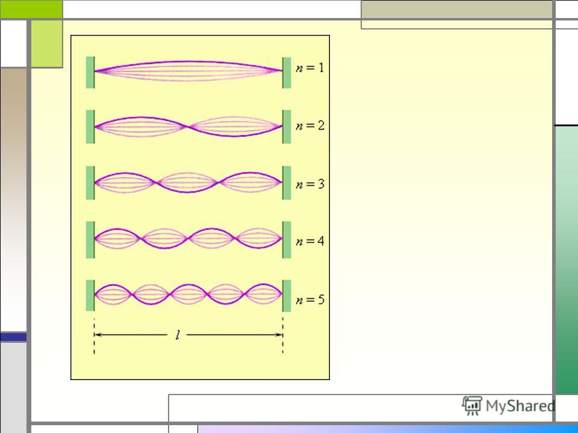Click the green gradient bar on right
Viewport: 578px width, 433px height.
tap(567, 260)
